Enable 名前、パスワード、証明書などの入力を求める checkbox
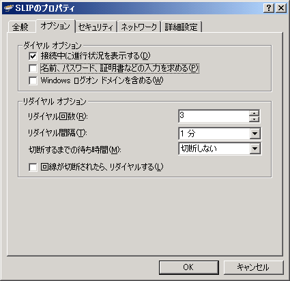The width and height of the screenshot is (290, 281). coord(33,68)
